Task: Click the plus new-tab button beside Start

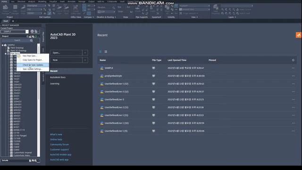Action: click(x=13, y=21)
